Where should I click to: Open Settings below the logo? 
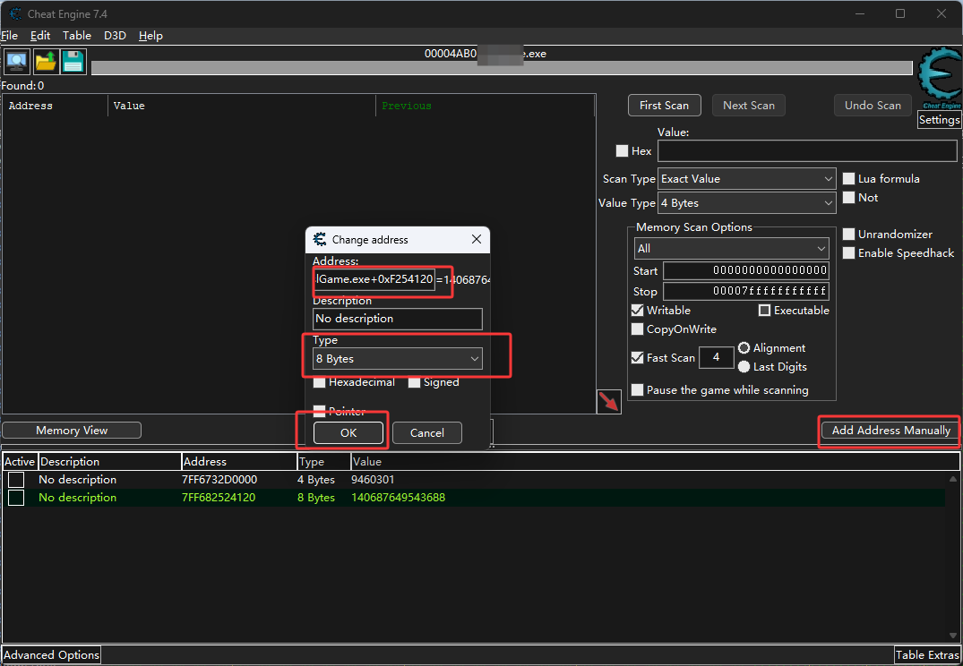tap(939, 120)
